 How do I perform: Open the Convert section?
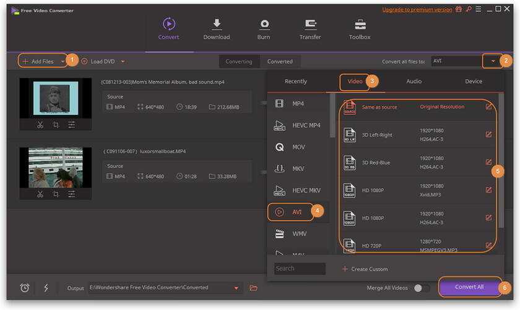pyautogui.click(x=169, y=29)
